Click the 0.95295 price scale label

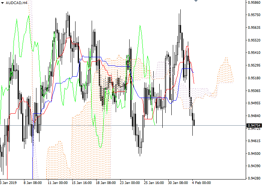[x=254, y=65]
